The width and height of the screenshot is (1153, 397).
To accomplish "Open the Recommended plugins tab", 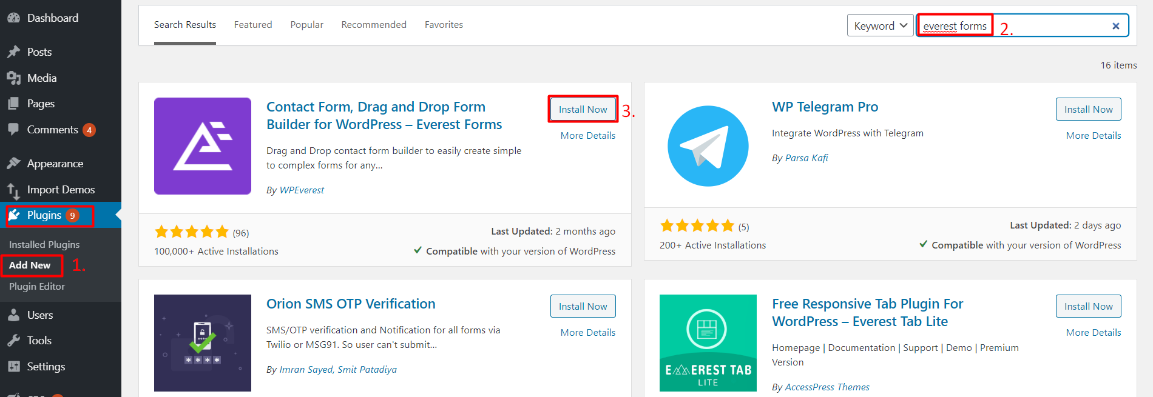I will point(374,25).
